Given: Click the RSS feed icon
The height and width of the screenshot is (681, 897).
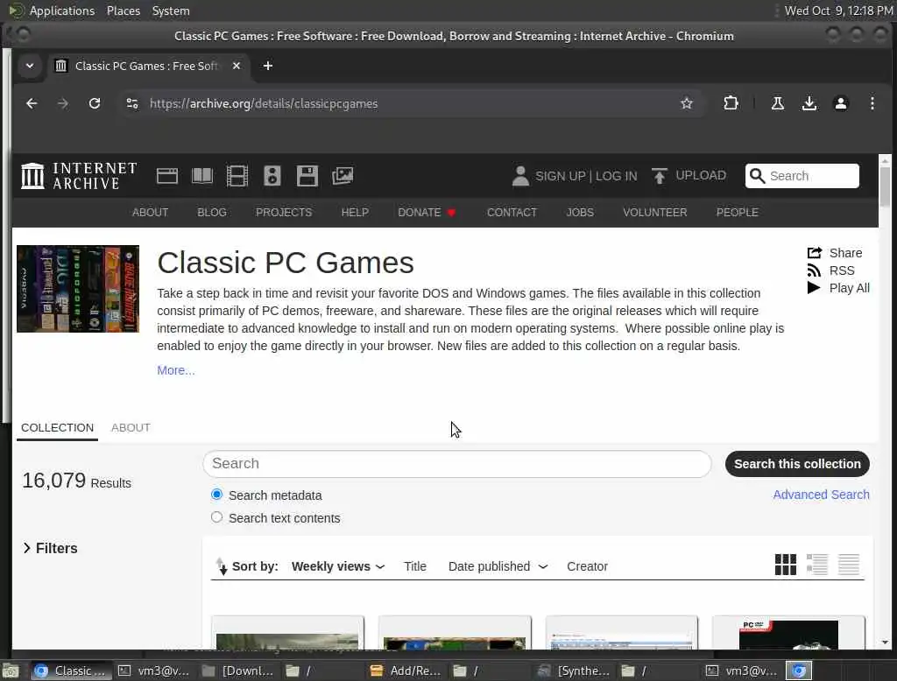Looking at the screenshot, I should pyautogui.click(x=814, y=270).
